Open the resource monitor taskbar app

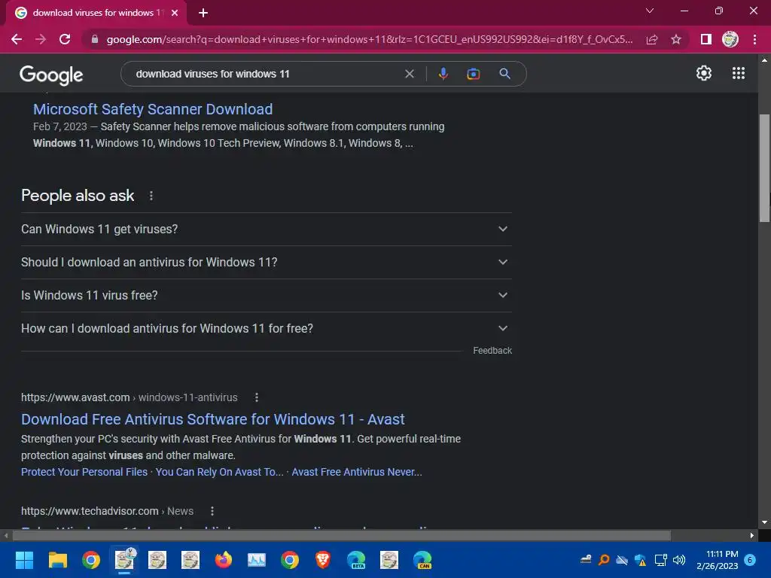pyautogui.click(x=256, y=560)
